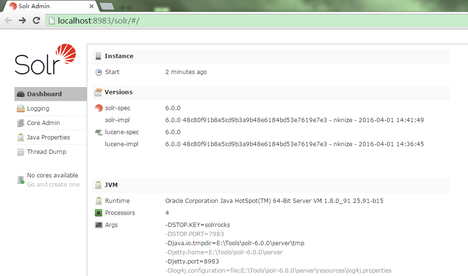Click the Thread Dump stack icon
468x276 pixels.
click(x=21, y=152)
